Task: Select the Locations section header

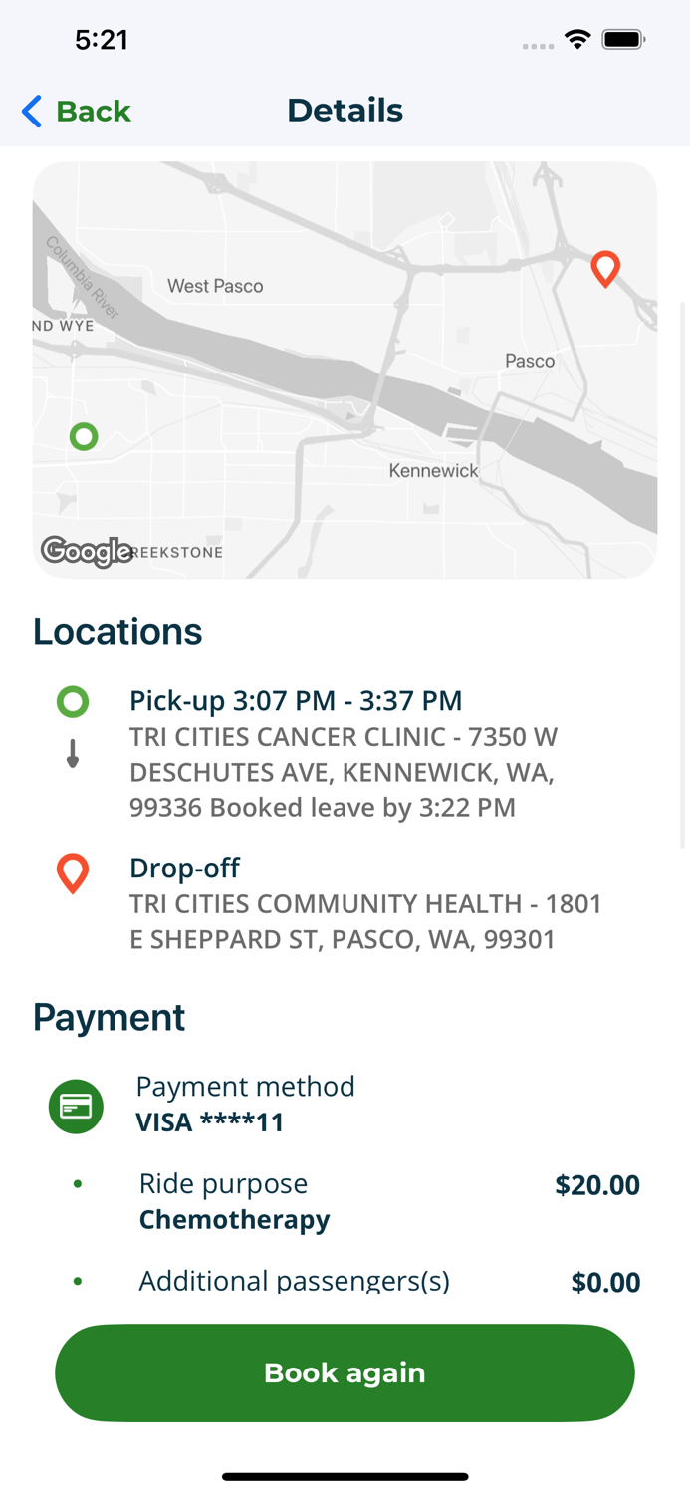Action: (x=116, y=631)
